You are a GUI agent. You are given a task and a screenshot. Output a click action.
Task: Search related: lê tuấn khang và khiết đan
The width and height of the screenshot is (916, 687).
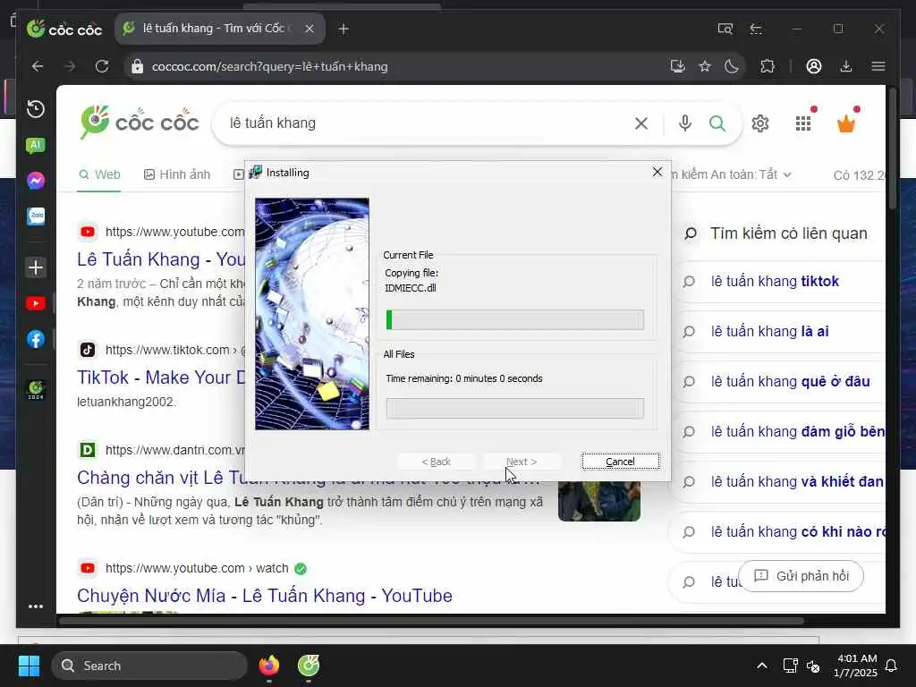tap(797, 481)
